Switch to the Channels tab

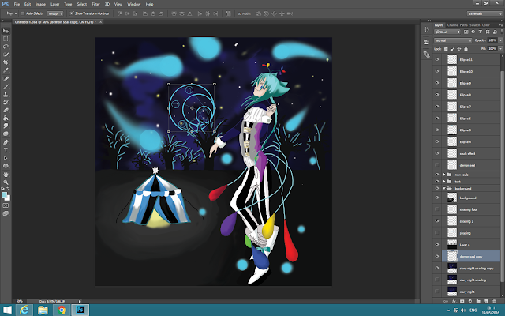point(452,25)
